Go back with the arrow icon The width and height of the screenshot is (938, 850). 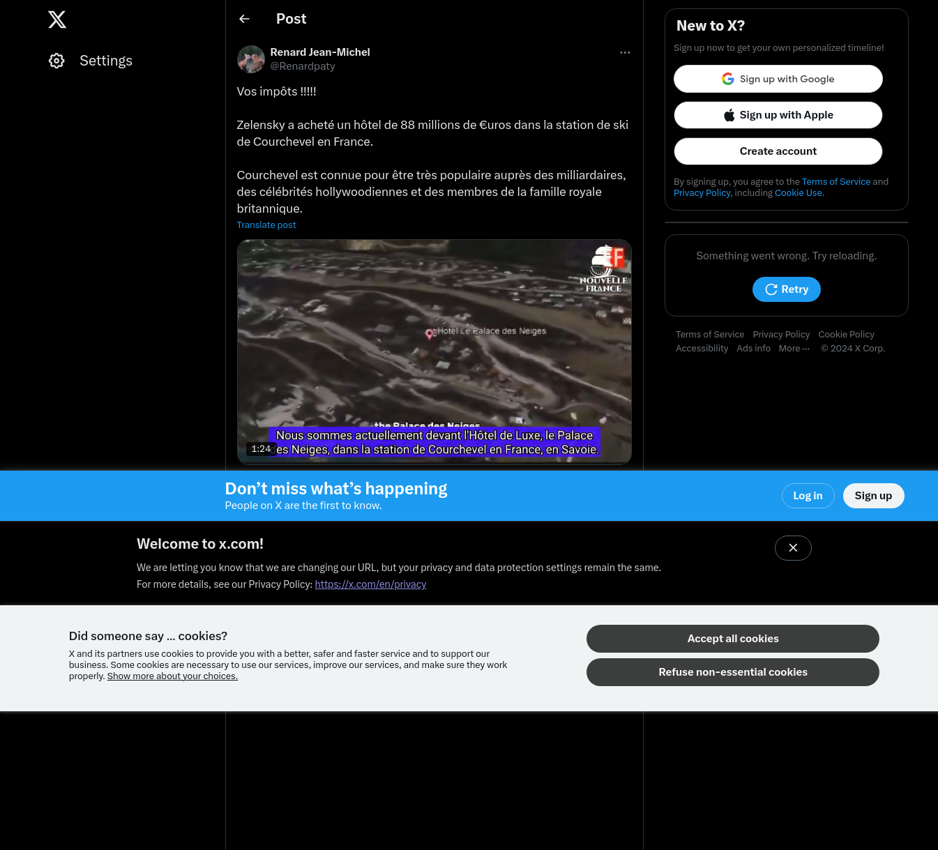pyautogui.click(x=244, y=19)
